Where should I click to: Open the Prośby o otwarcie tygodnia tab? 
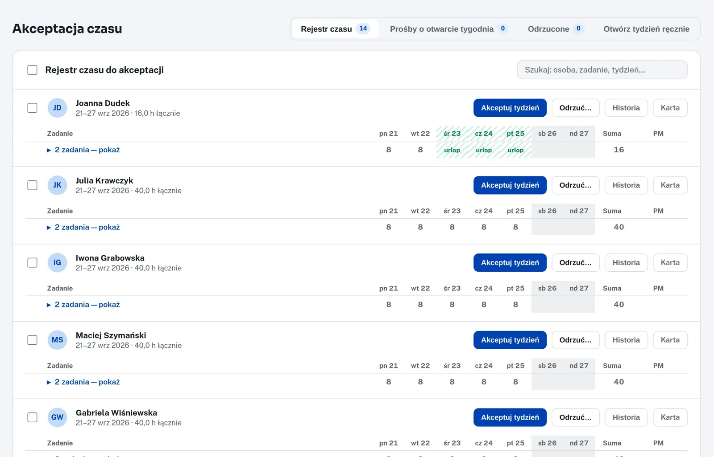point(448,29)
